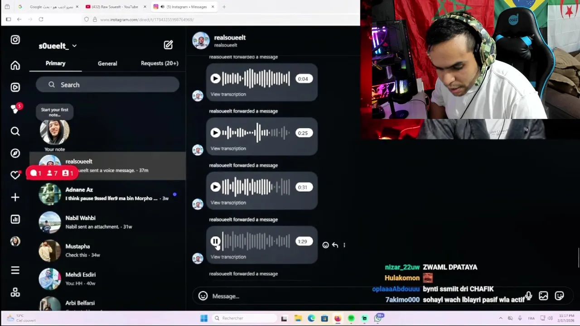Open More hamburger menu icon
This screenshot has height=326, width=580.
point(15,270)
